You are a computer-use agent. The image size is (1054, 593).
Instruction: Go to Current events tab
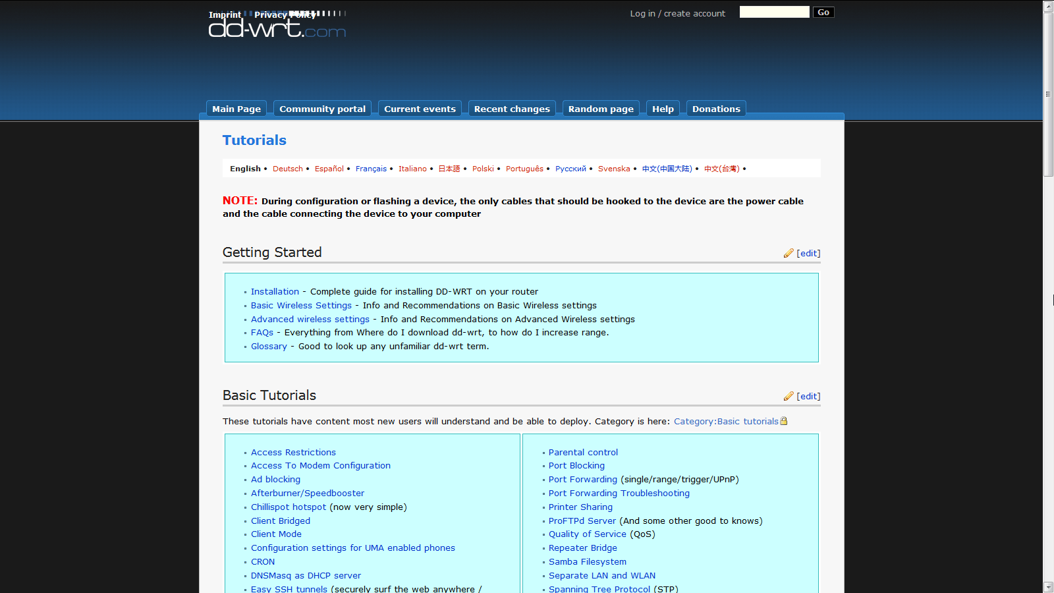coord(420,109)
